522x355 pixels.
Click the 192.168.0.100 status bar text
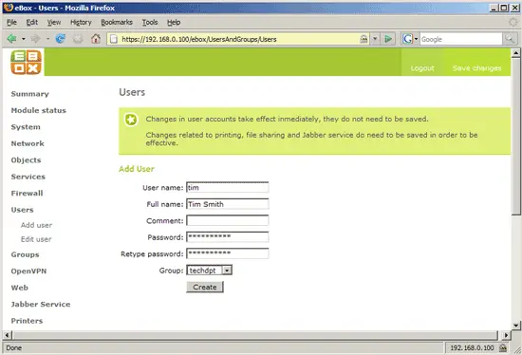[x=472, y=347]
